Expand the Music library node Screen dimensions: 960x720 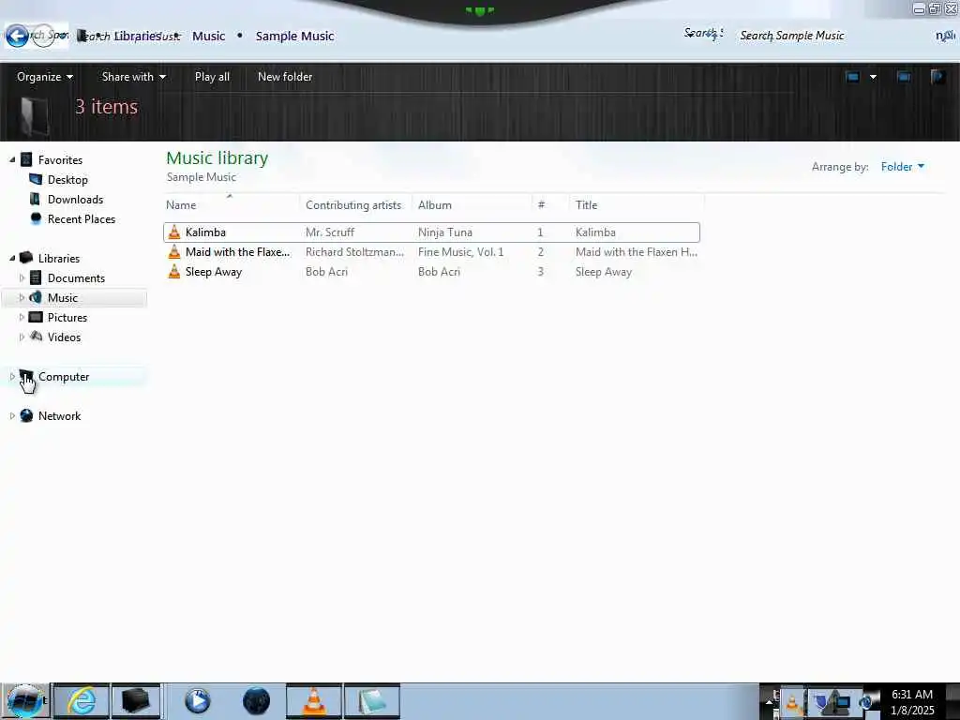[x=22, y=297]
